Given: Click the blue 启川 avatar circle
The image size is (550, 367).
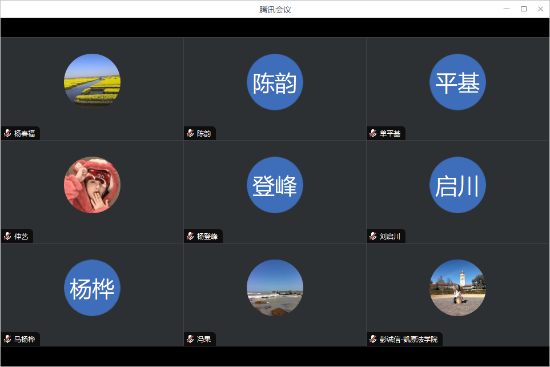Looking at the screenshot, I should (457, 185).
